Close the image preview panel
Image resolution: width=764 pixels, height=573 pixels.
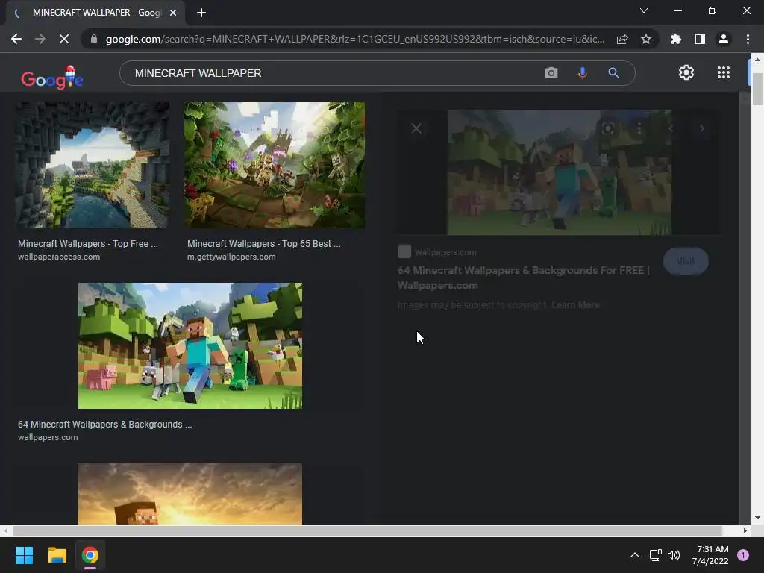tap(416, 128)
